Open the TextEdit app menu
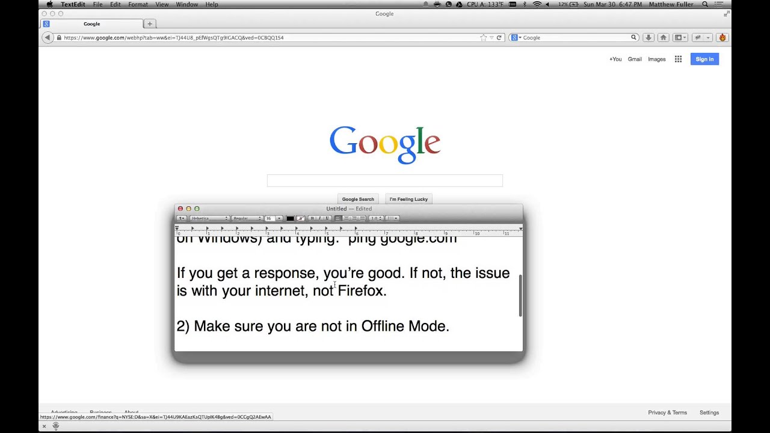 coord(73,4)
